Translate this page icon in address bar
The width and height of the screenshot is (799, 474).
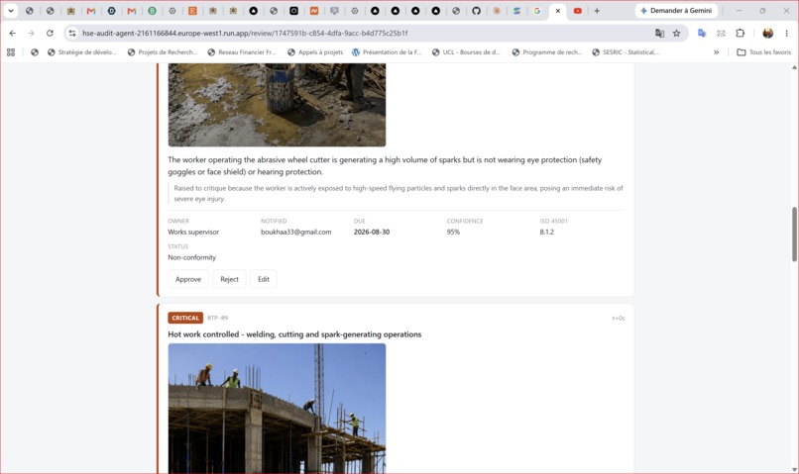tap(659, 33)
